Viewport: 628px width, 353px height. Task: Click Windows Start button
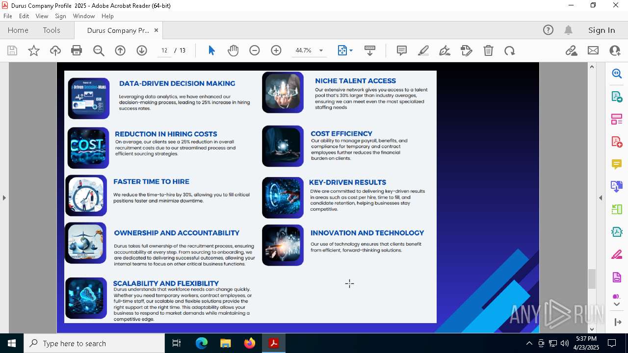(x=12, y=343)
